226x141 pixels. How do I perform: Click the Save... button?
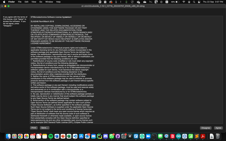pyautogui.click(x=44, y=128)
